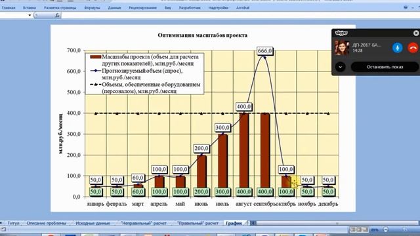Select the июль bar in the chart
Image resolution: width=420 pixels, height=236 pixels.
[x=222, y=161]
